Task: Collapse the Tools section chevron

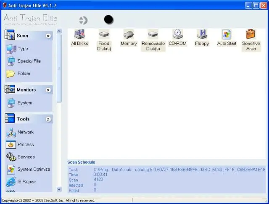Action: [48, 119]
